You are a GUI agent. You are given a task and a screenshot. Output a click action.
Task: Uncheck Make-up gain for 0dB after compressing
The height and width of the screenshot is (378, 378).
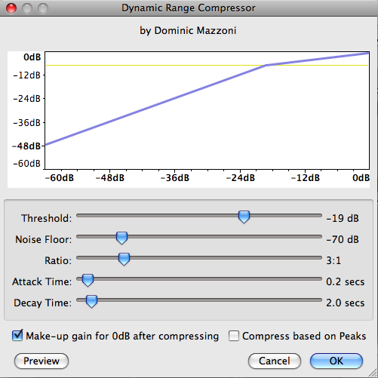[x=17, y=336]
